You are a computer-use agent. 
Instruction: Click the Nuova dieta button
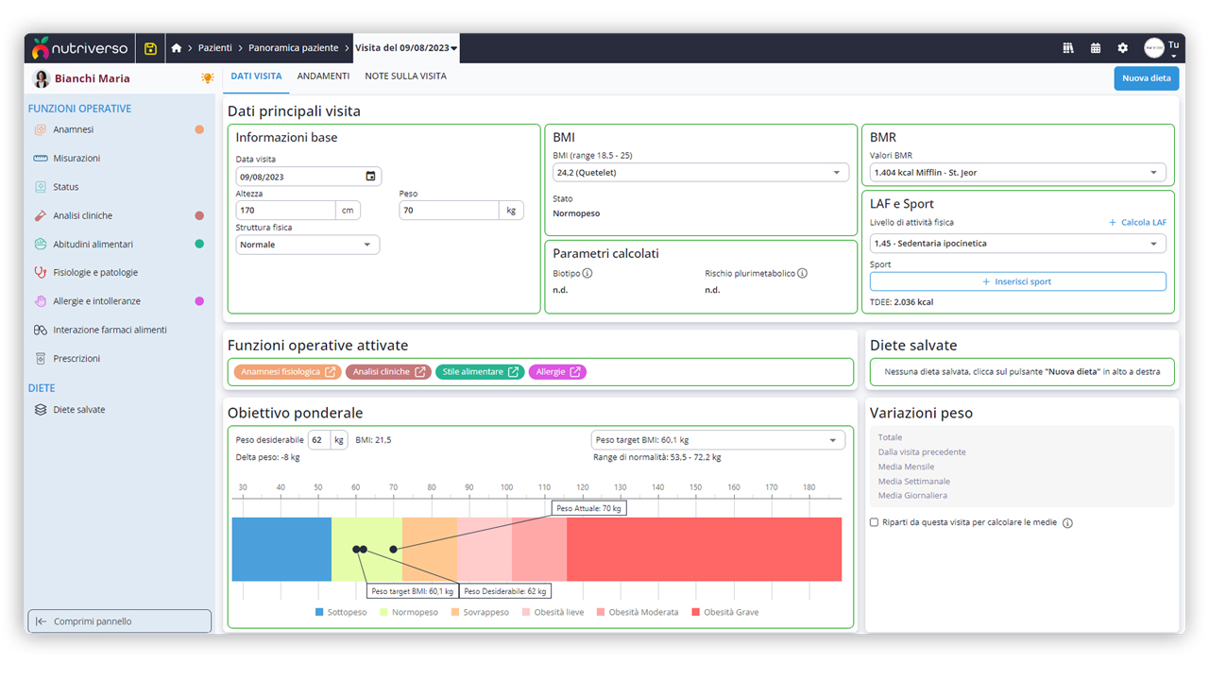click(1146, 78)
